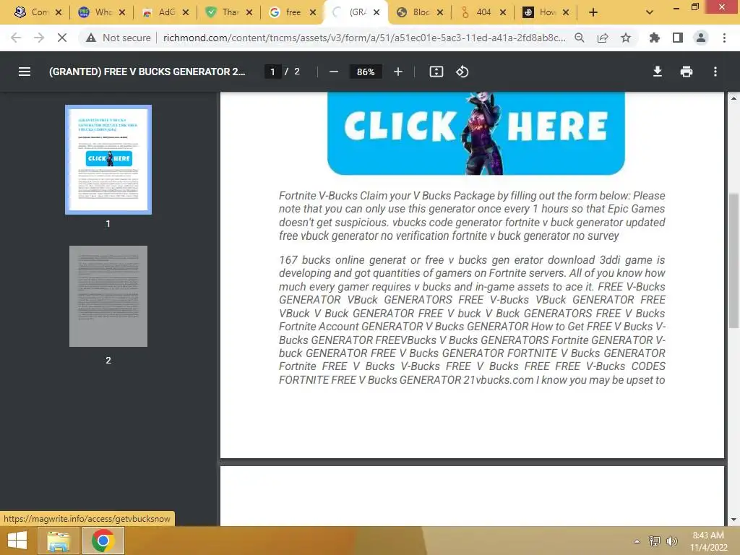This screenshot has height=555, width=740.
Task: Open Chrome three-dot menu
Action: coord(724,38)
